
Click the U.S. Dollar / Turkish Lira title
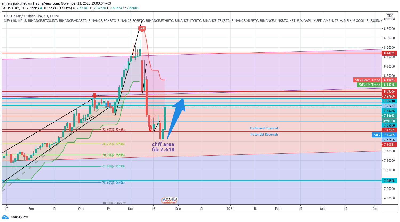click(31, 16)
